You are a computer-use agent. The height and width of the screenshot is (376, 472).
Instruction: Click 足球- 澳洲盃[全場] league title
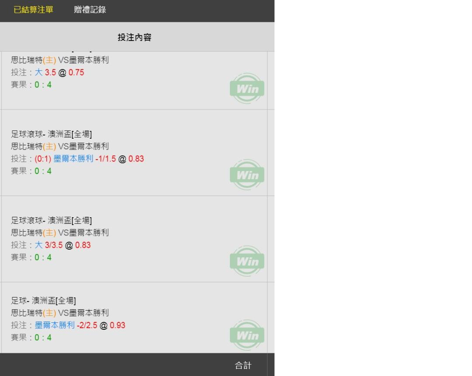43,301
